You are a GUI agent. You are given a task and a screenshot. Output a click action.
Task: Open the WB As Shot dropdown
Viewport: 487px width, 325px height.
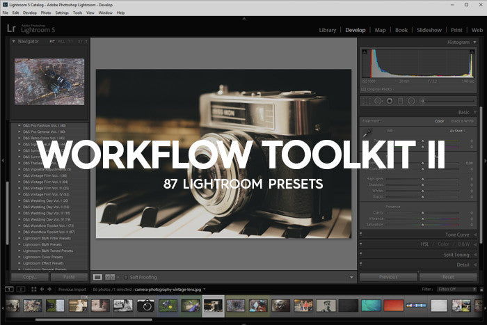click(458, 131)
